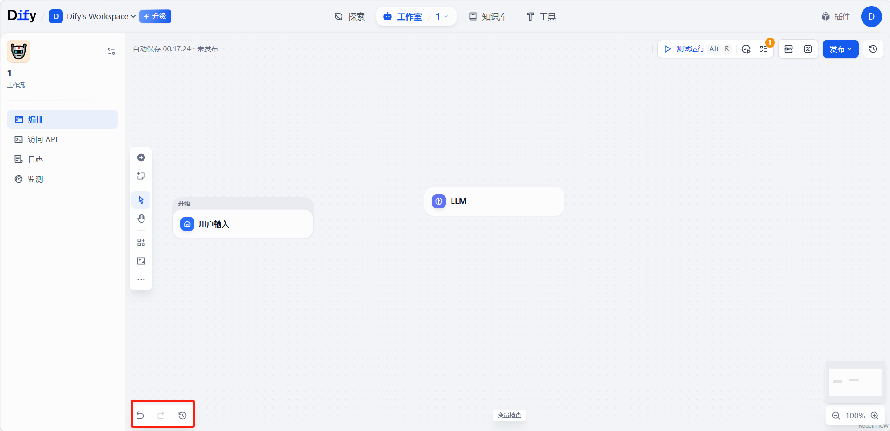
Task: Click the add node plus icon
Action: point(141,157)
